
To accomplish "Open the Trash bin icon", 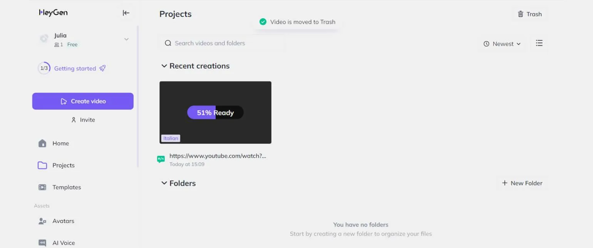I will click(521, 14).
